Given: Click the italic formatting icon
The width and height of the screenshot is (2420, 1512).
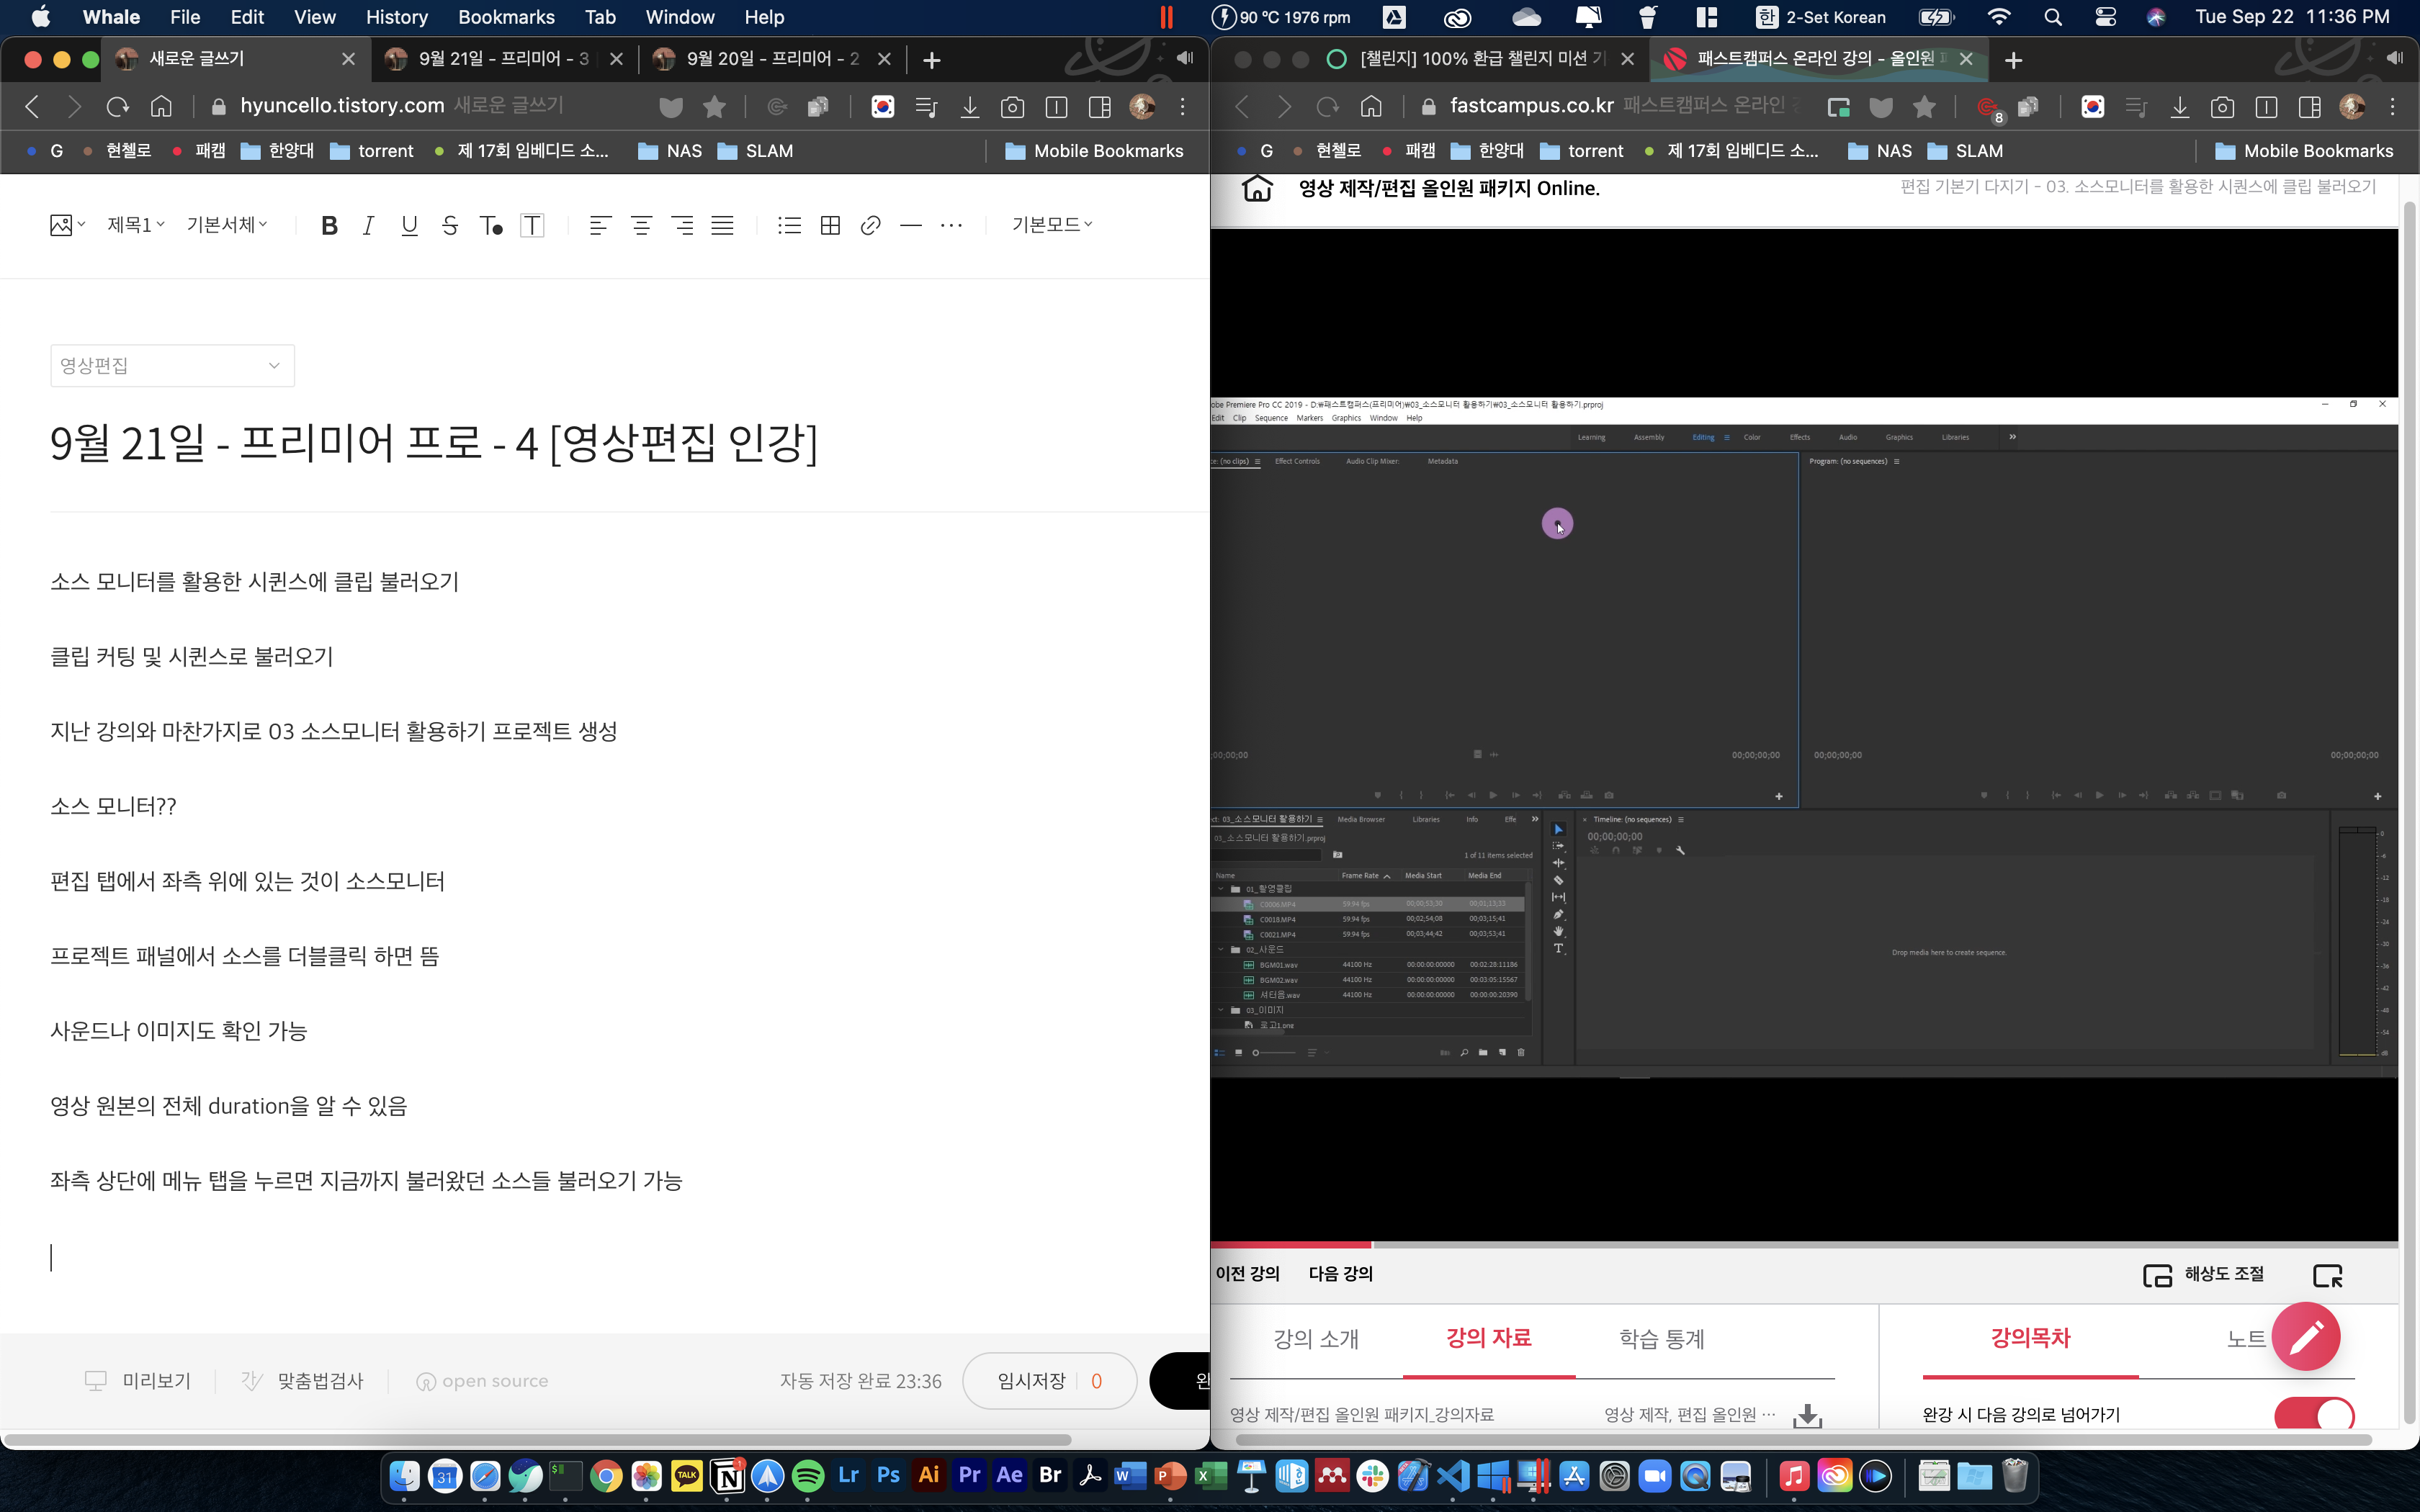Looking at the screenshot, I should [368, 225].
